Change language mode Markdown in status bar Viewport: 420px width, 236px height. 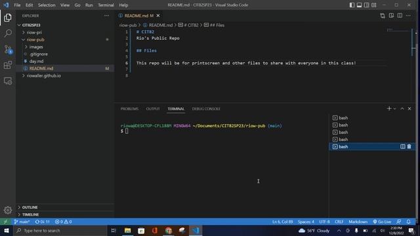[358, 222]
